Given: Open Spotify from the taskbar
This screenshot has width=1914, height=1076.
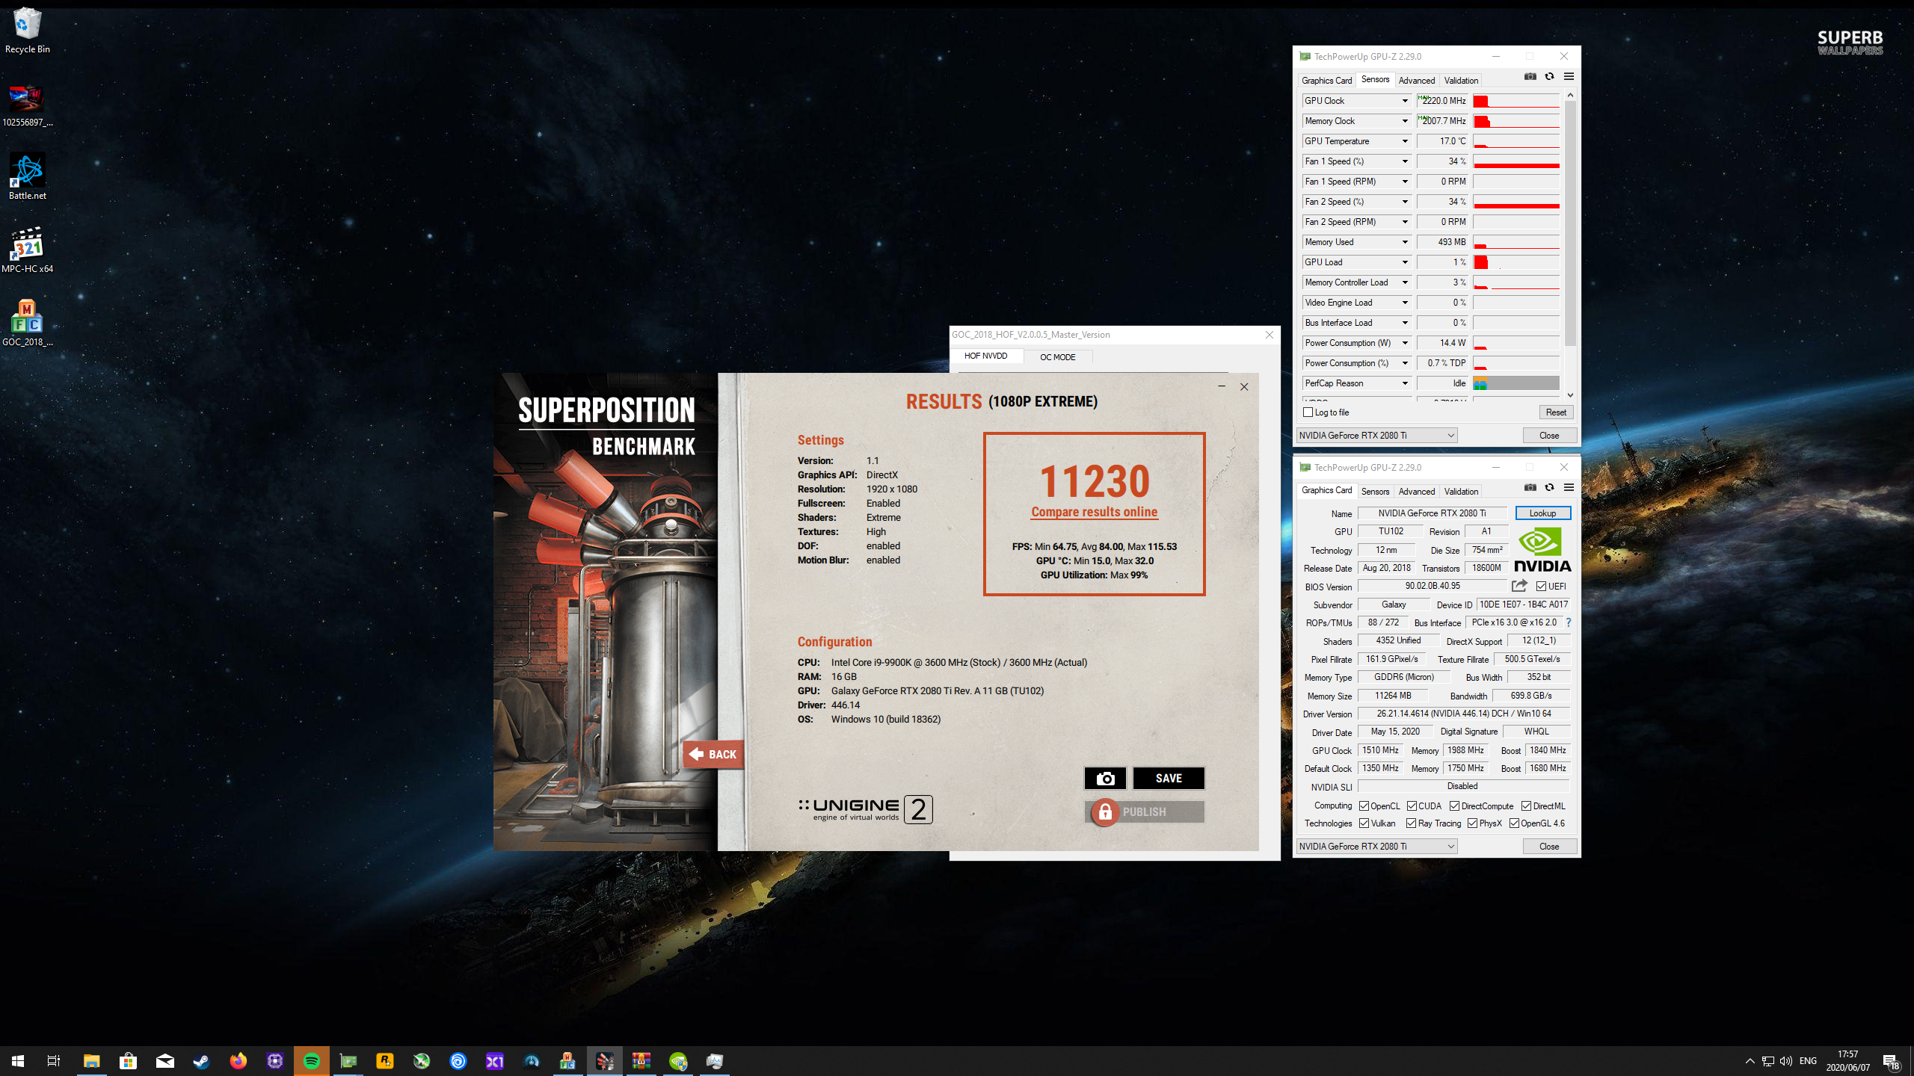Looking at the screenshot, I should 312,1061.
